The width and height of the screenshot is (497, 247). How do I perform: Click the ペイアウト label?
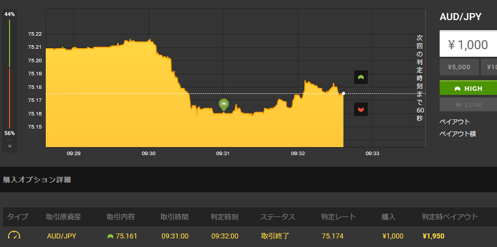(x=455, y=122)
